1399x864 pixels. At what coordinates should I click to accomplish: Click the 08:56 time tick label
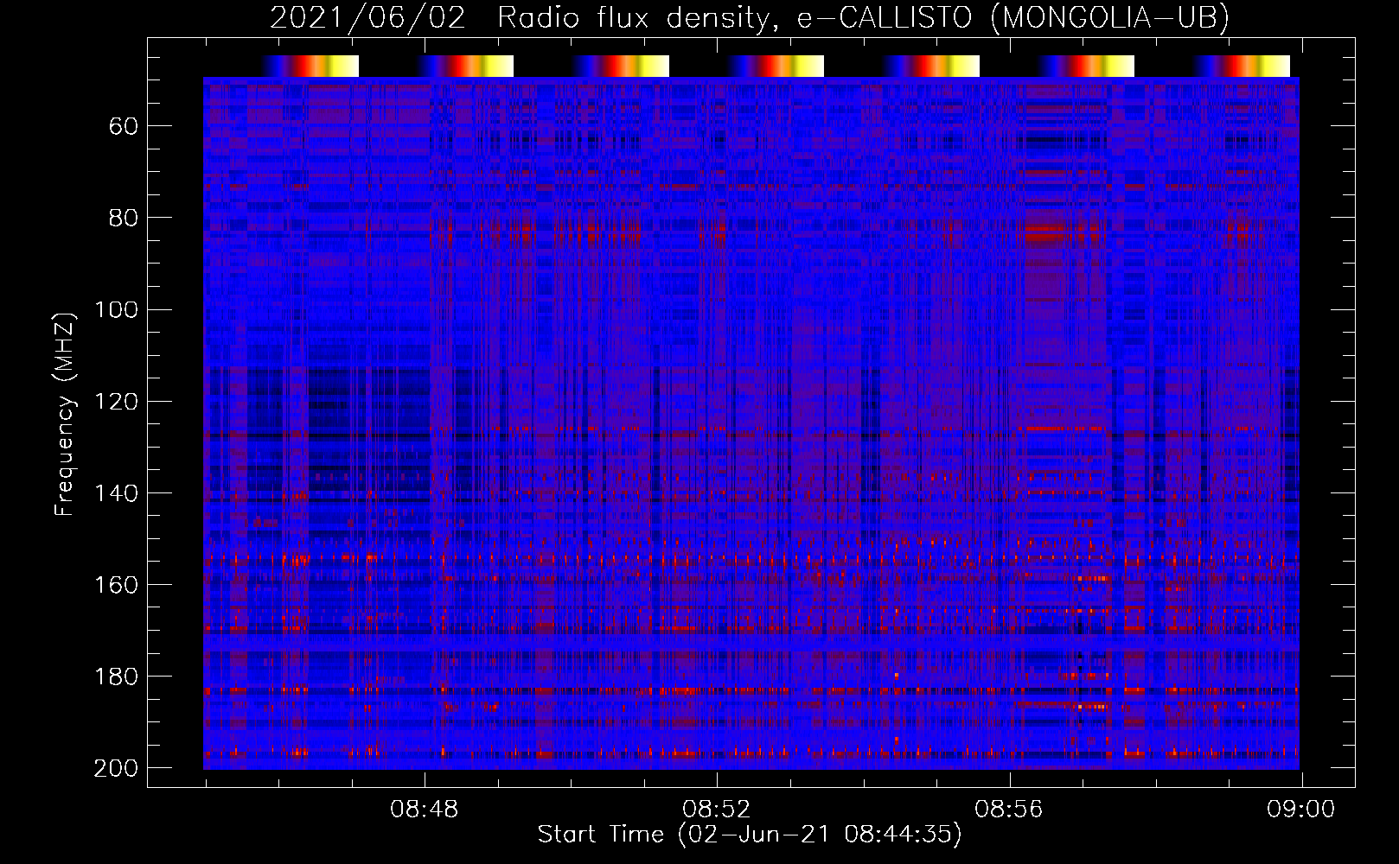coord(1009,810)
